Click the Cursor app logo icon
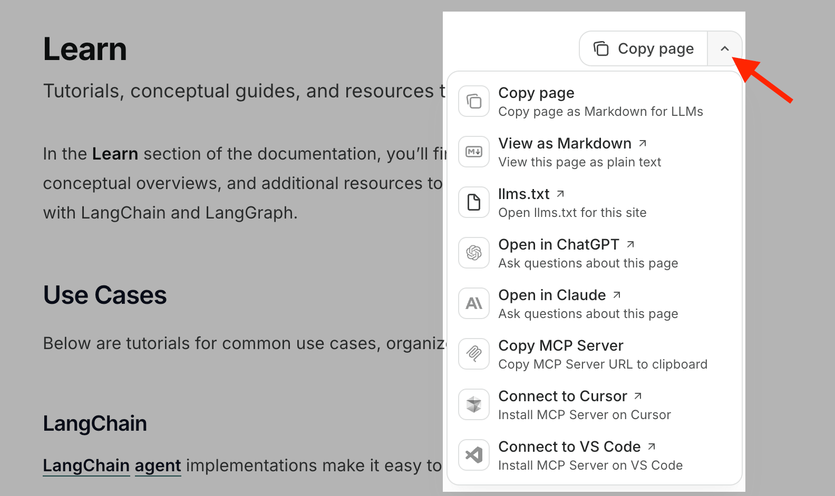This screenshot has width=835, height=496. pos(474,404)
